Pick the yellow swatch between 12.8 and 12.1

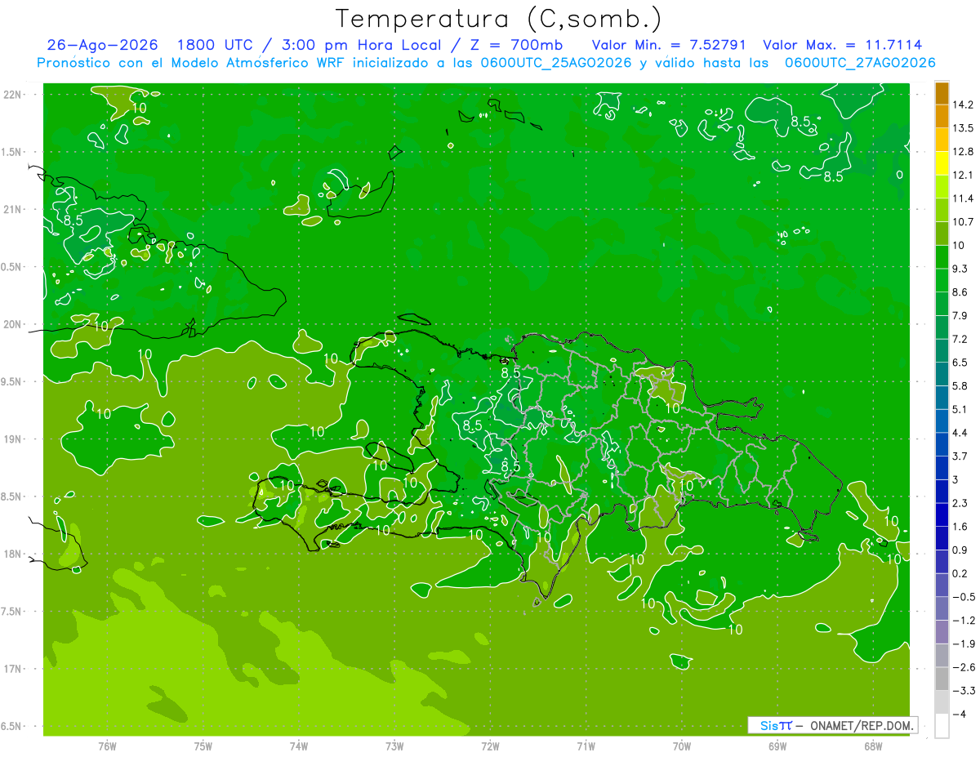[942, 163]
